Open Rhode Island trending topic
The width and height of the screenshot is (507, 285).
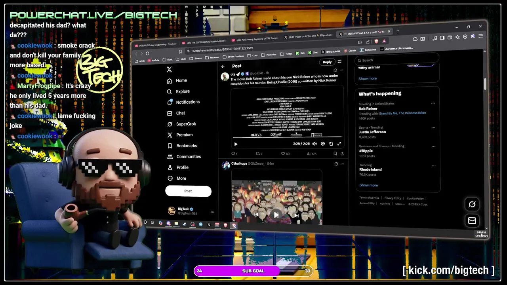click(370, 169)
